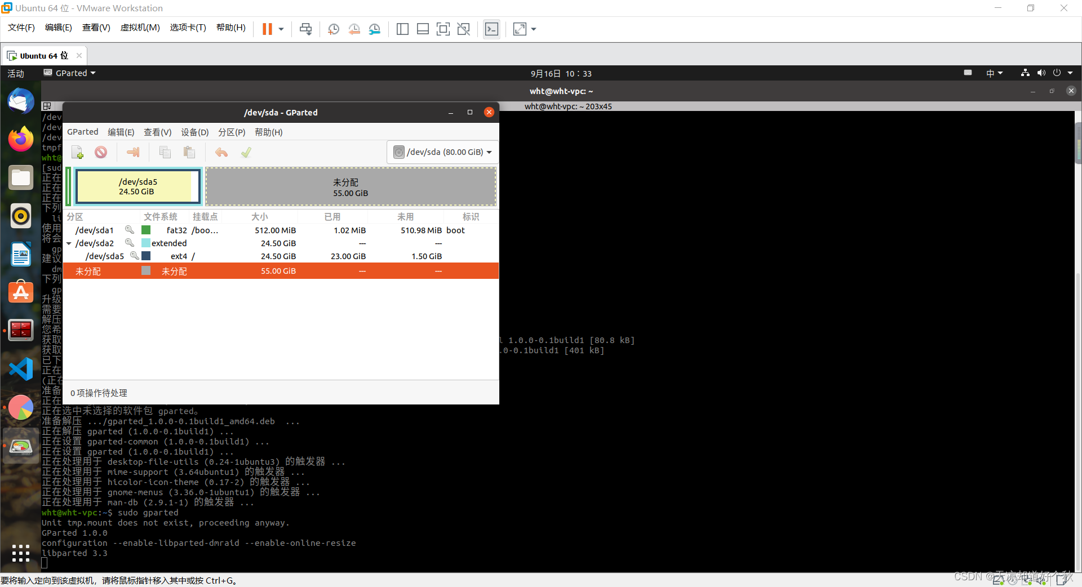The image size is (1082, 587).
Task: Toggle the VMware library sidebar view icon
Action: click(x=402, y=29)
